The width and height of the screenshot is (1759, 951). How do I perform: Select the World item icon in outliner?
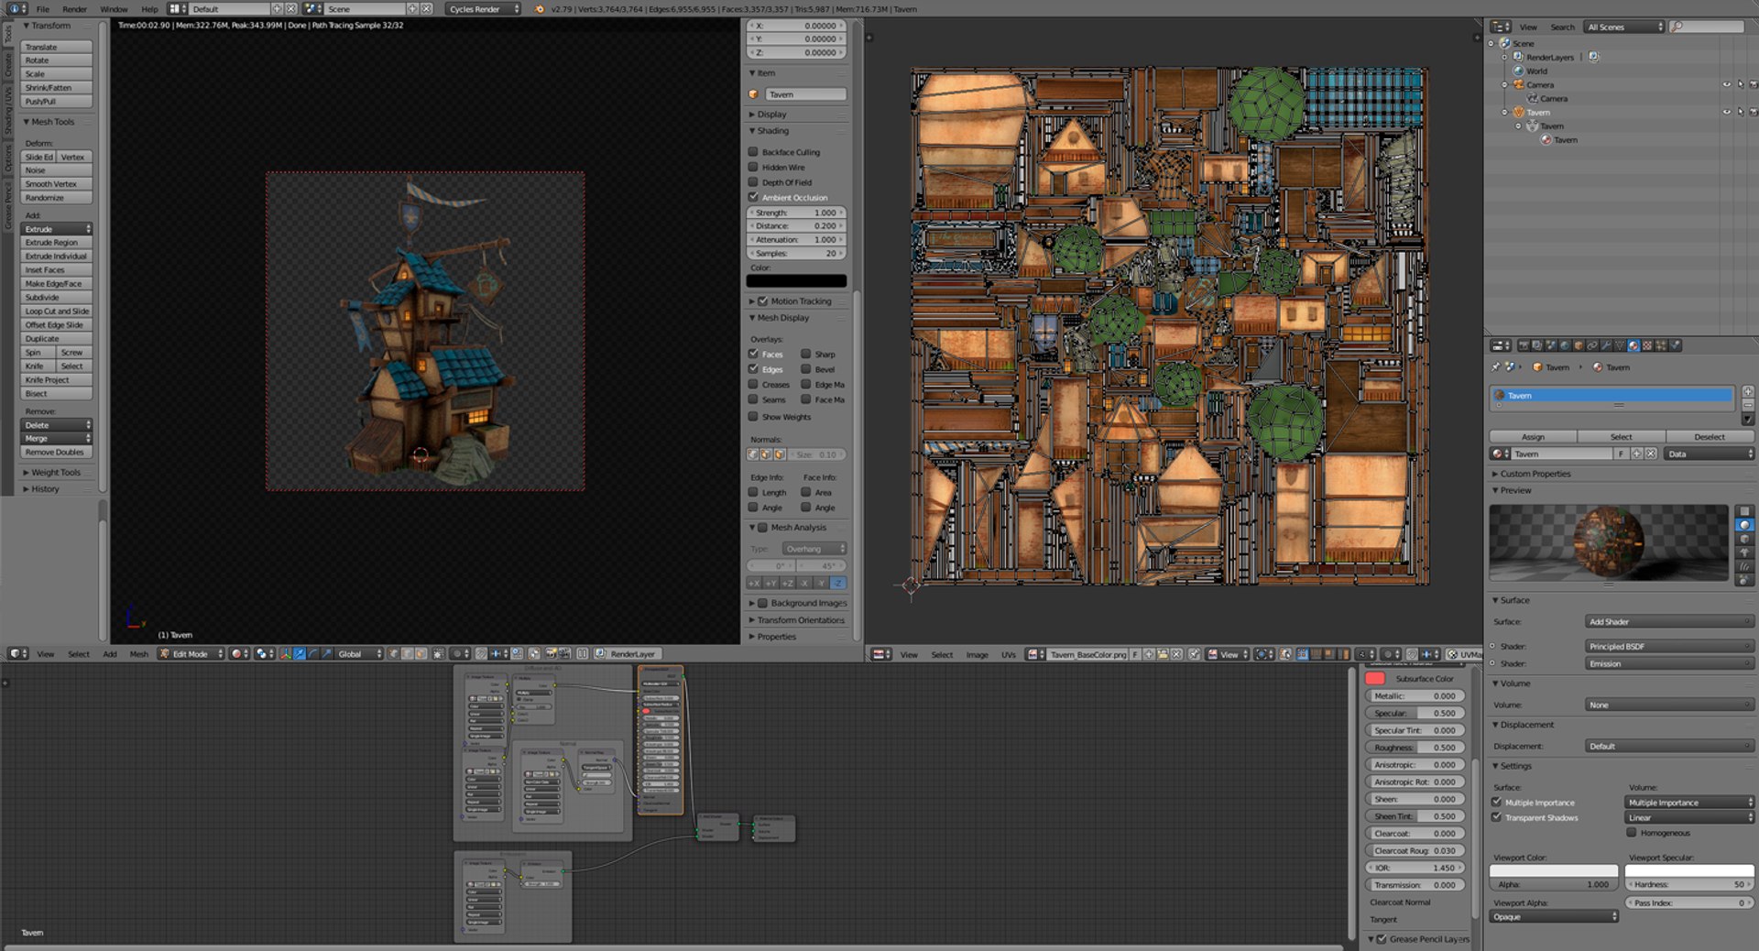tap(1519, 71)
